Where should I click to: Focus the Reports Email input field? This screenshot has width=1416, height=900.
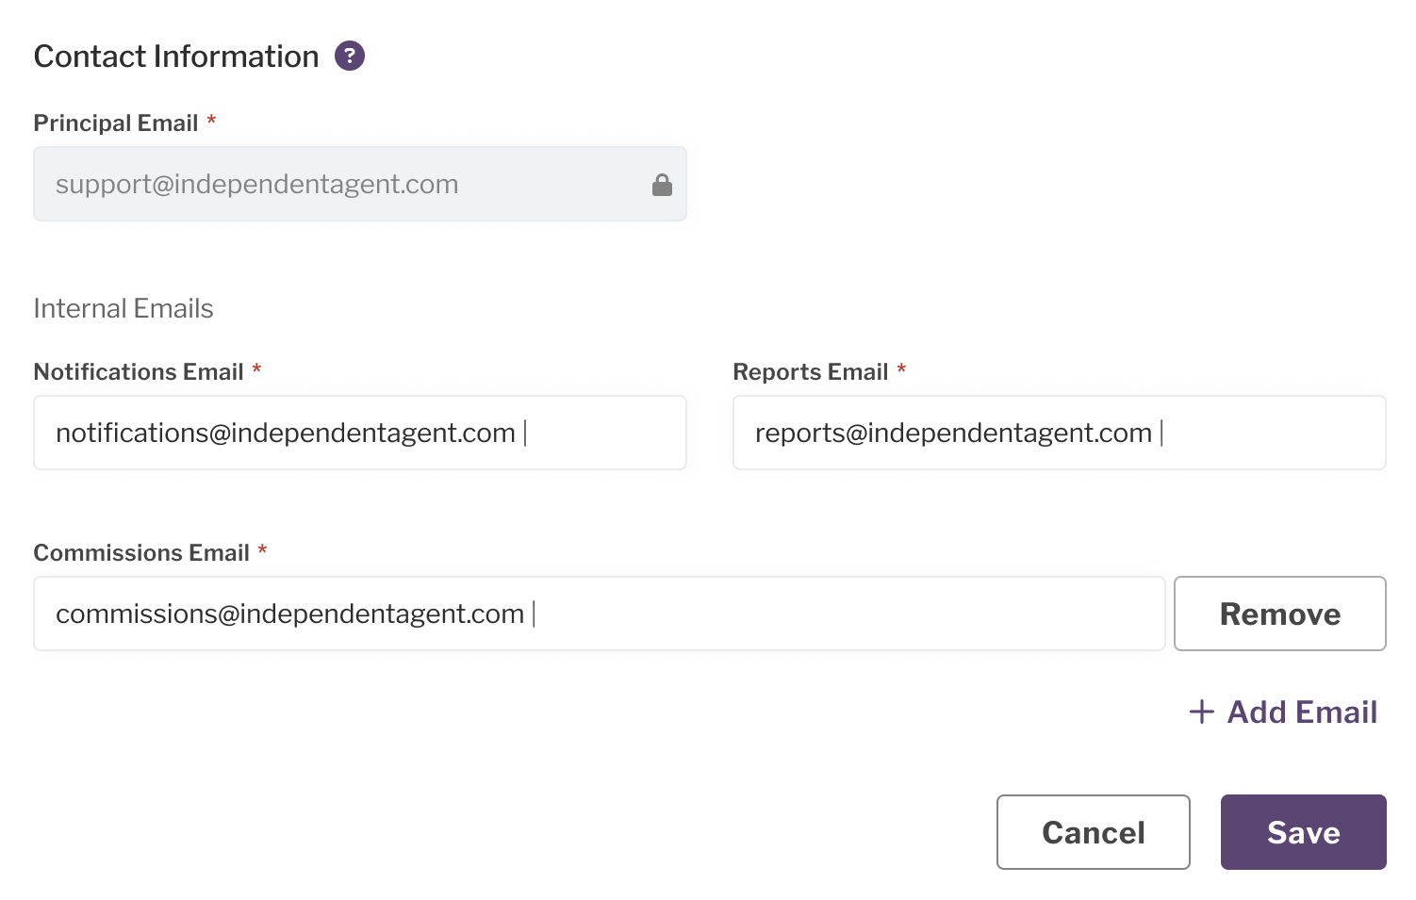(x=1058, y=433)
